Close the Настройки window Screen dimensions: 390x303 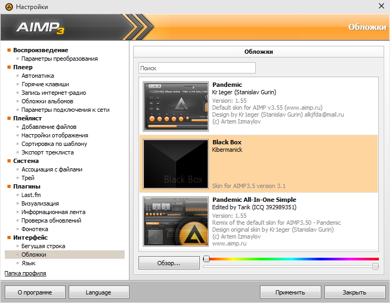(x=381, y=6)
